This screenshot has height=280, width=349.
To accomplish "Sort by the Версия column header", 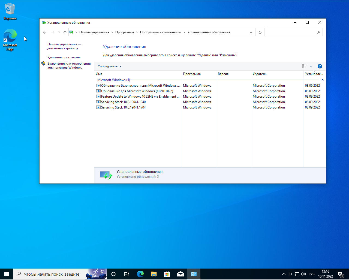I will [233, 74].
